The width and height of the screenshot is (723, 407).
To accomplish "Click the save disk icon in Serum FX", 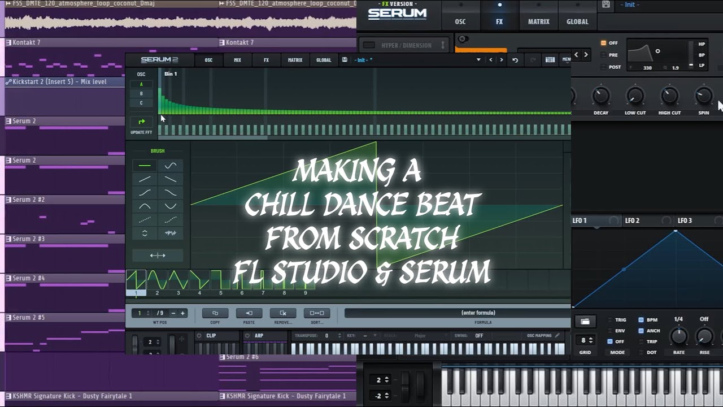I will tap(606, 5).
